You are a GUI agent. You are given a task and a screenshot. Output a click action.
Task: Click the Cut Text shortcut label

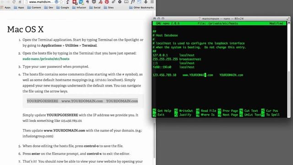coord(251,111)
